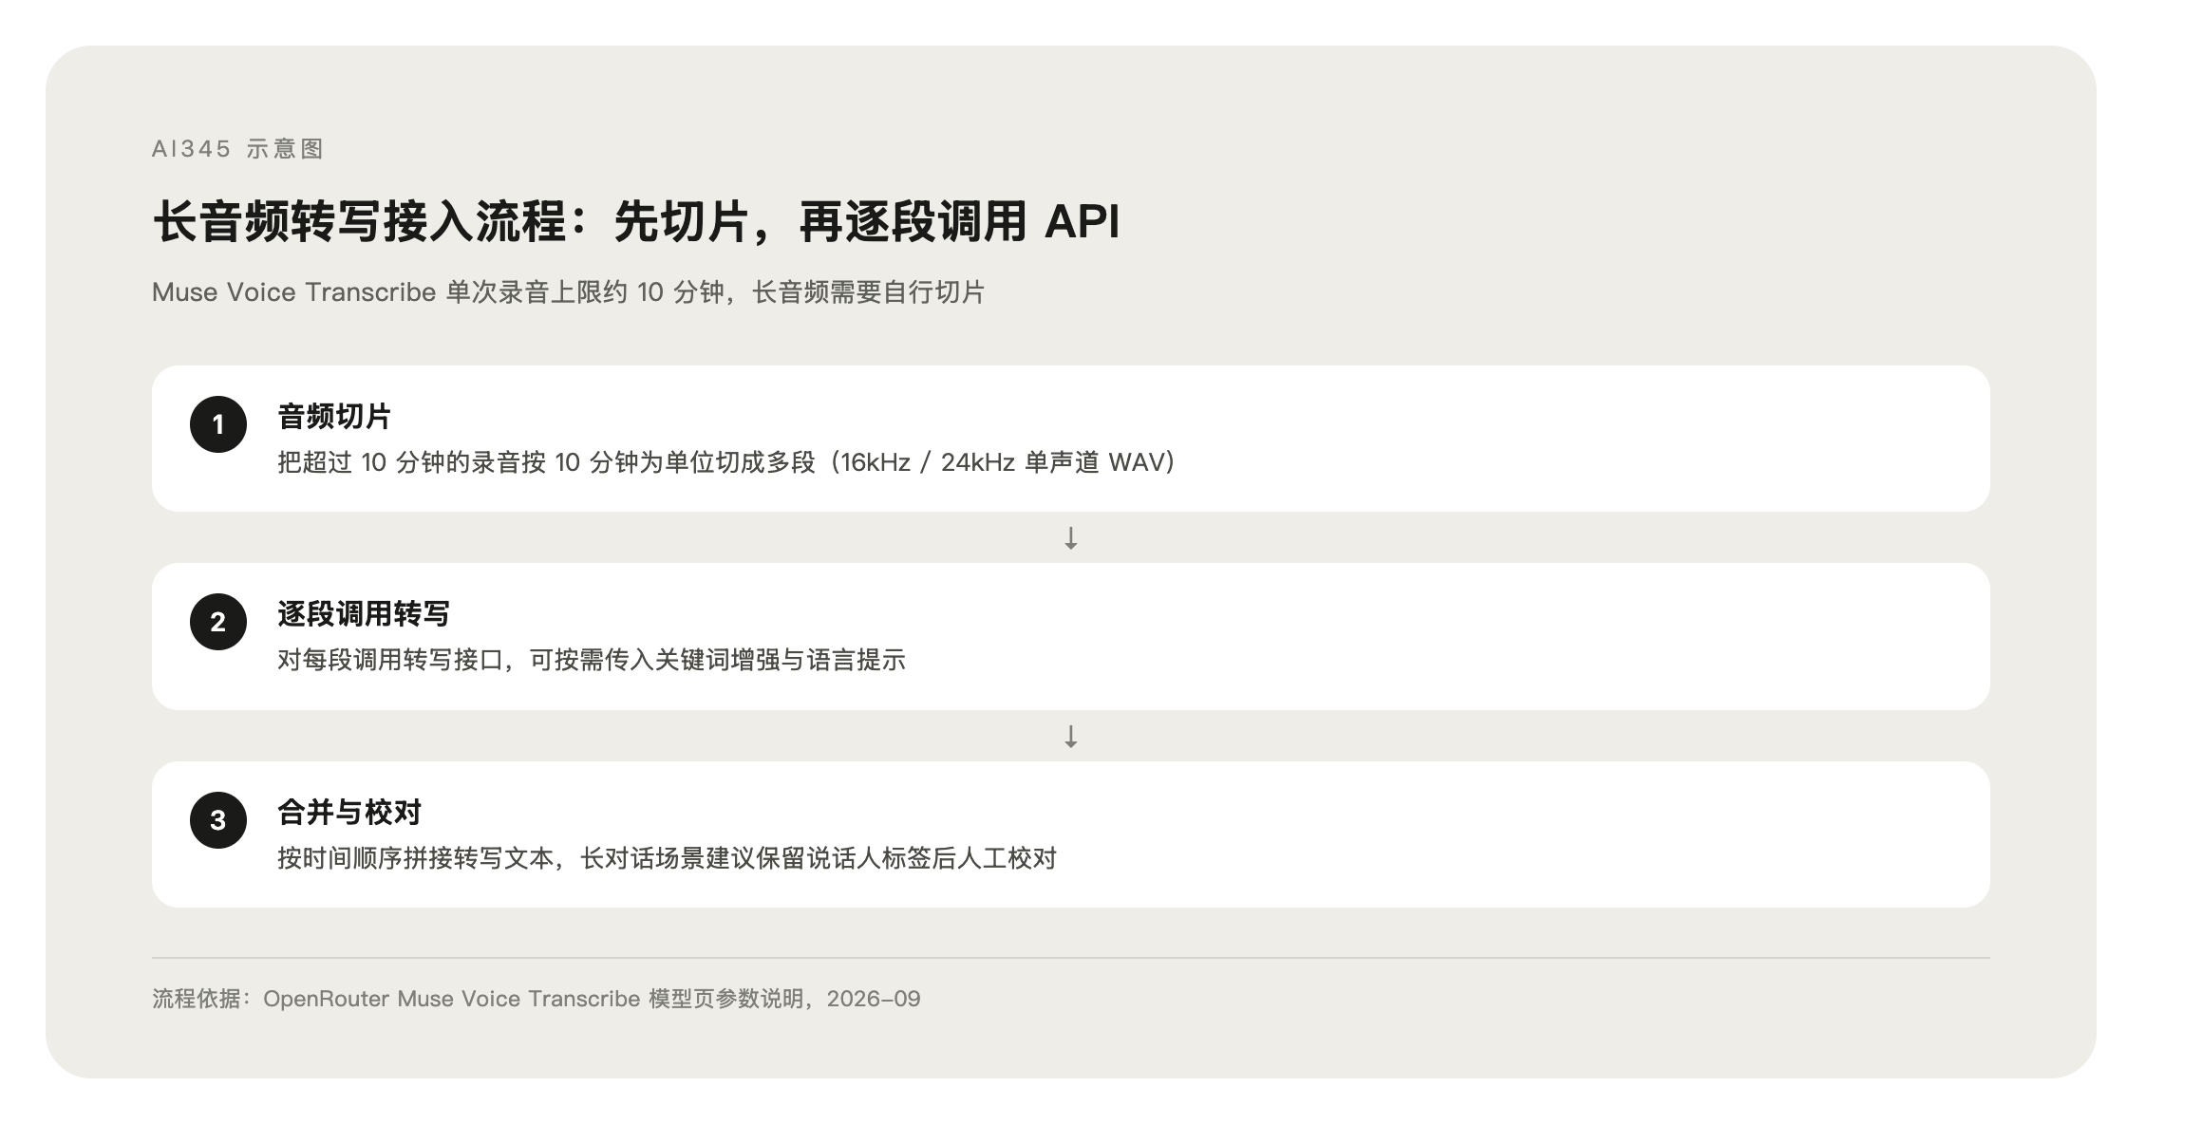Viewport: 2203px width, 1143px height.
Task: Click the text about 关键词增强与语言提示
Action: (x=592, y=660)
